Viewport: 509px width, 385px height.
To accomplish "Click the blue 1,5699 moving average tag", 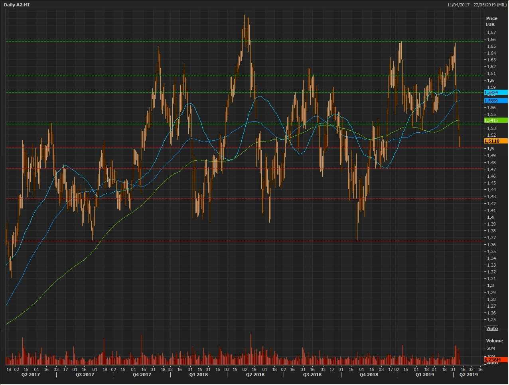I will click(495, 101).
